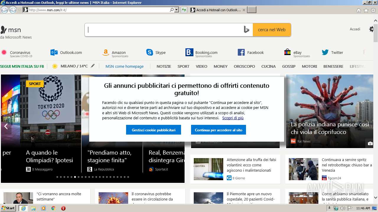
Task: Open the Coronavirus Speciale COVID-19 shortcut
Action: pyautogui.click(x=17, y=54)
